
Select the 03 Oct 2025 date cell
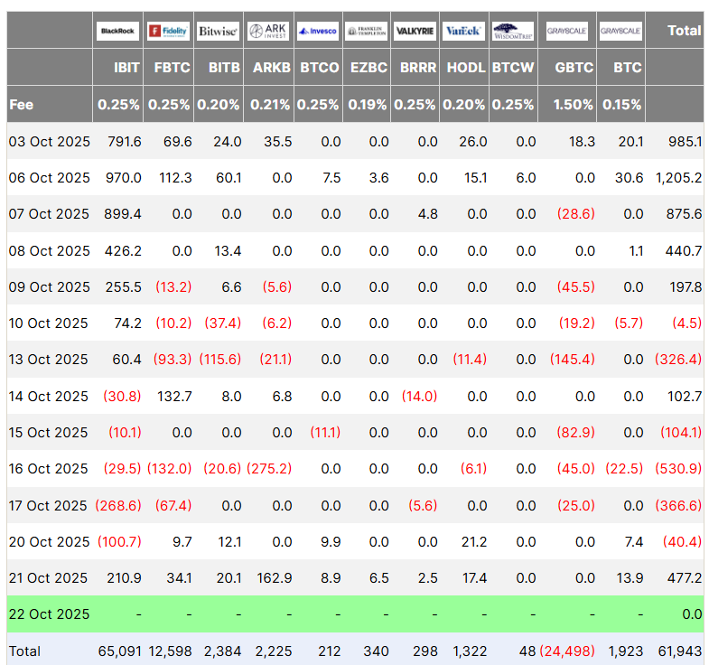tap(50, 142)
